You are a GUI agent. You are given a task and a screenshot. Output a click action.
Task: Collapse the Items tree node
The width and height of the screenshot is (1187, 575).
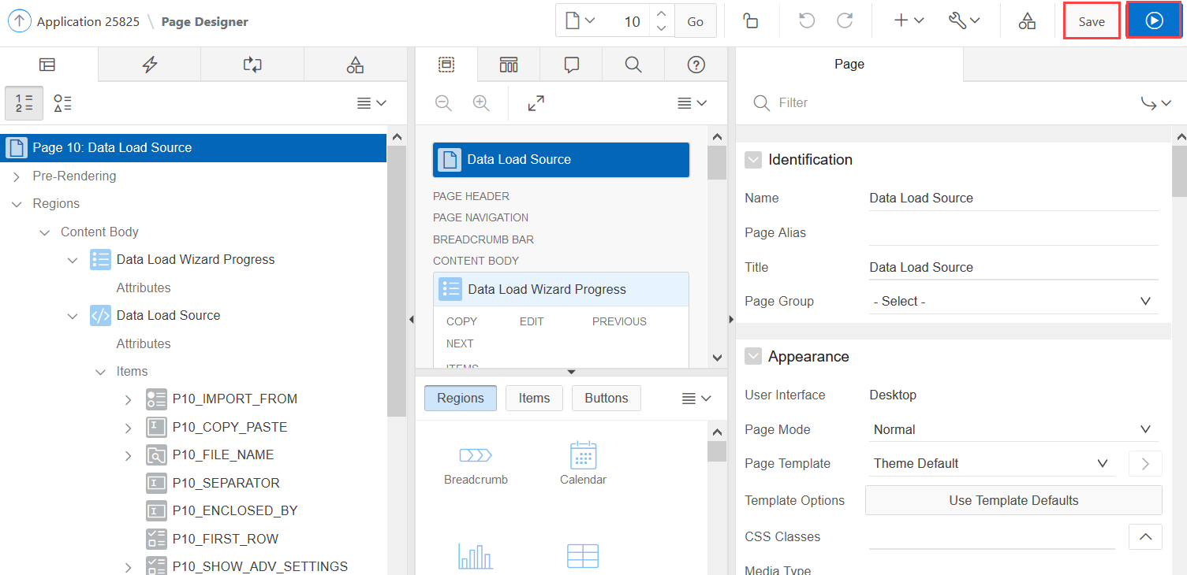101,372
